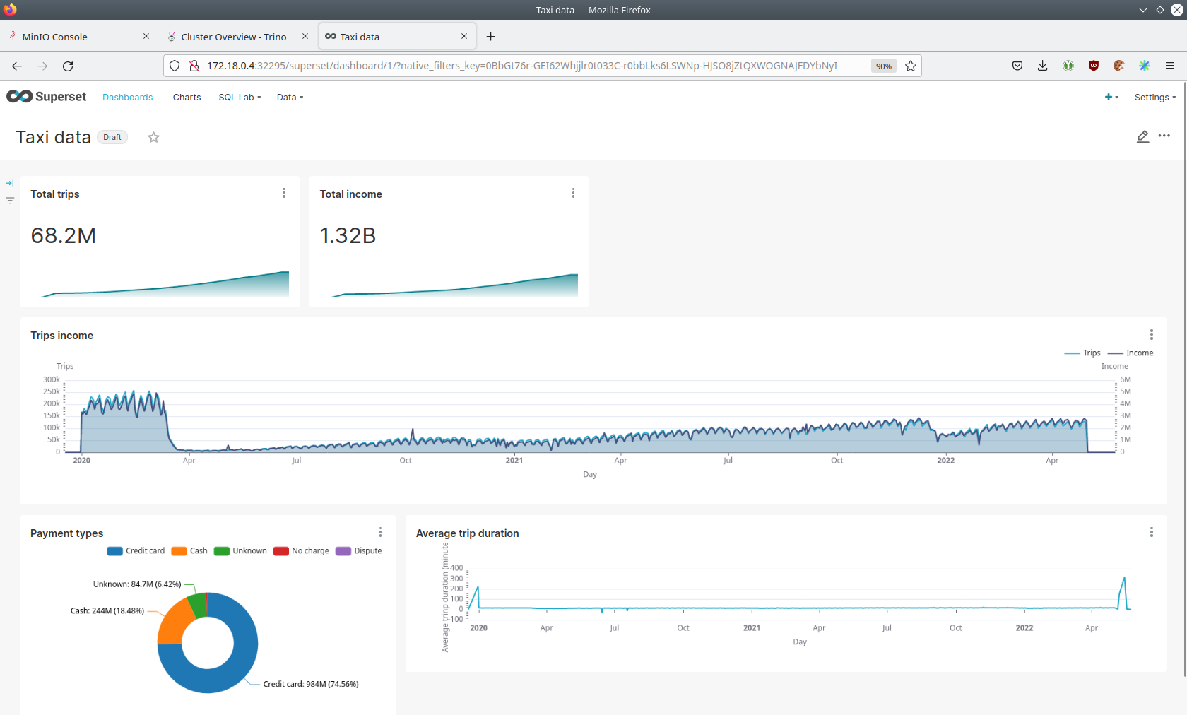Expand the Data dropdown menu
The image size is (1187, 715).
(290, 97)
